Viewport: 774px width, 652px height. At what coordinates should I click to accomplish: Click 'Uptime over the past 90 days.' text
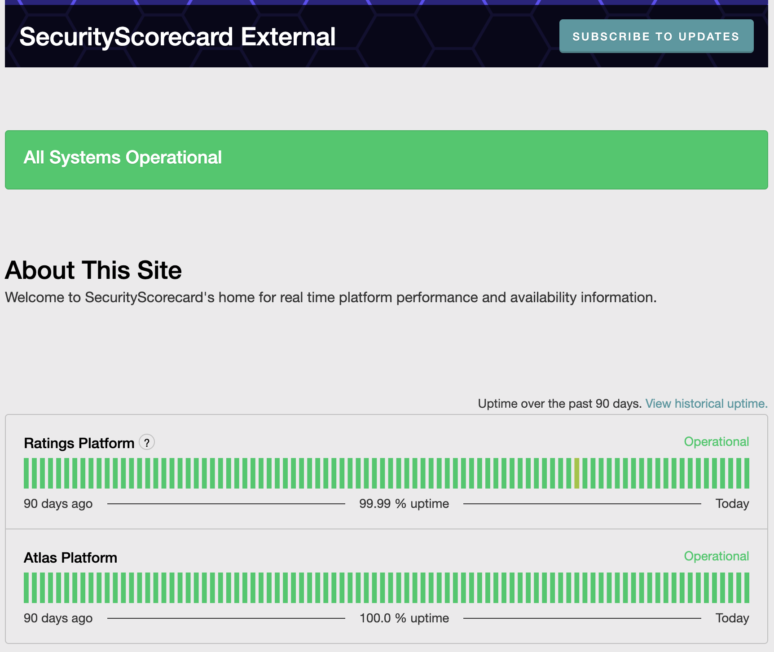tap(559, 403)
